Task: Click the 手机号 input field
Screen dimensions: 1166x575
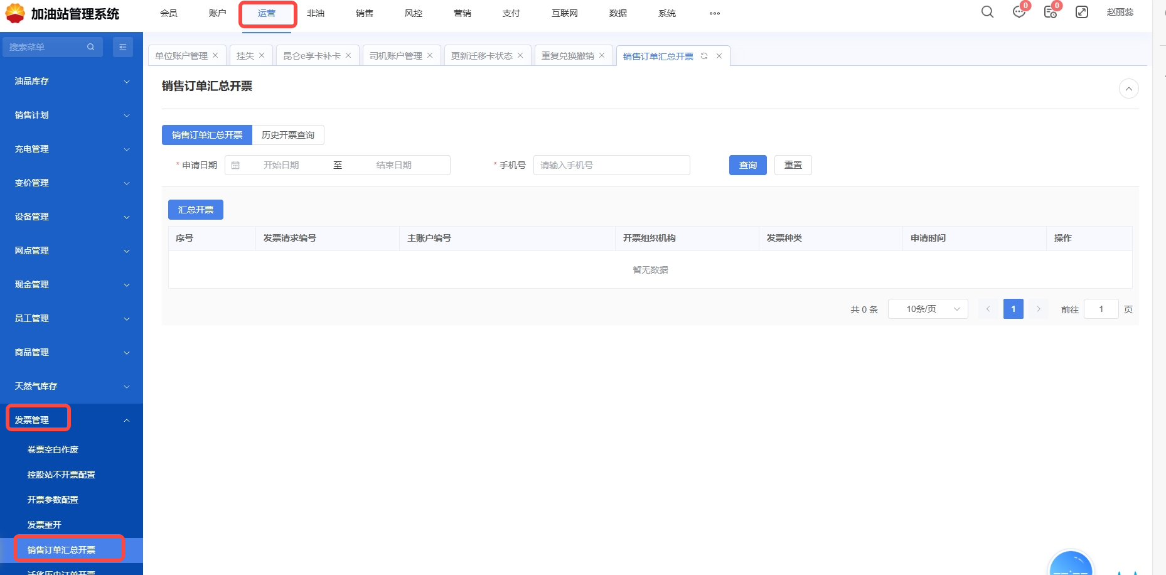Action: click(x=611, y=165)
